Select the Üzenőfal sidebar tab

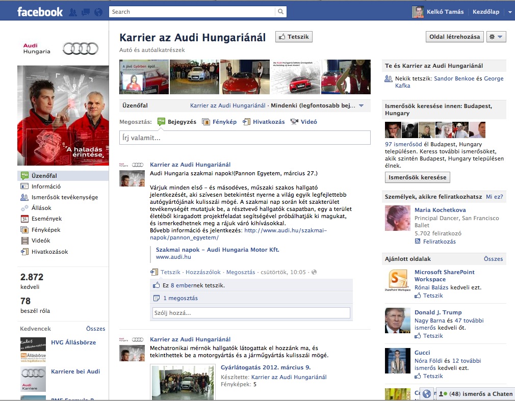(63, 176)
